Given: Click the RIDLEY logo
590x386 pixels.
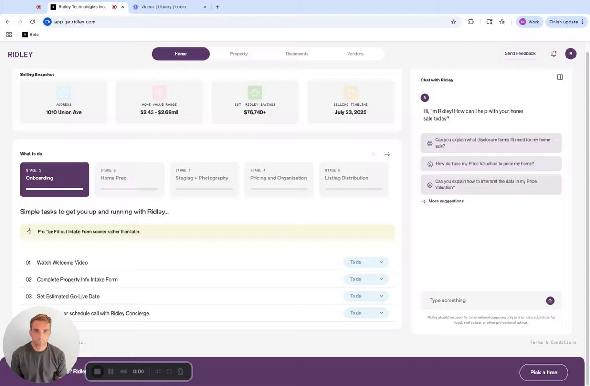Looking at the screenshot, I should coord(20,54).
